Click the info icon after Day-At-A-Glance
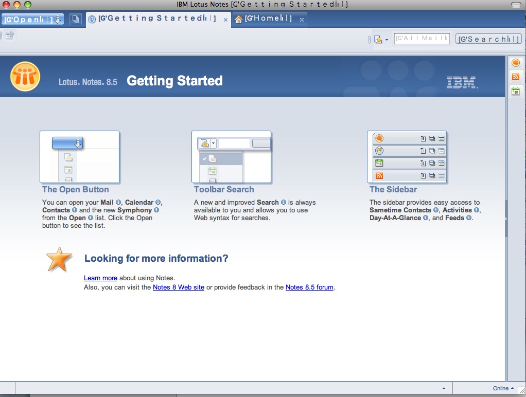Screen dimensions: 526x397 [x=425, y=218]
